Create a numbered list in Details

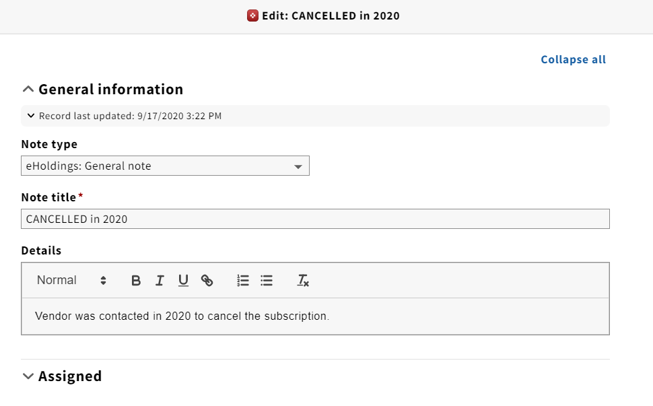point(243,280)
